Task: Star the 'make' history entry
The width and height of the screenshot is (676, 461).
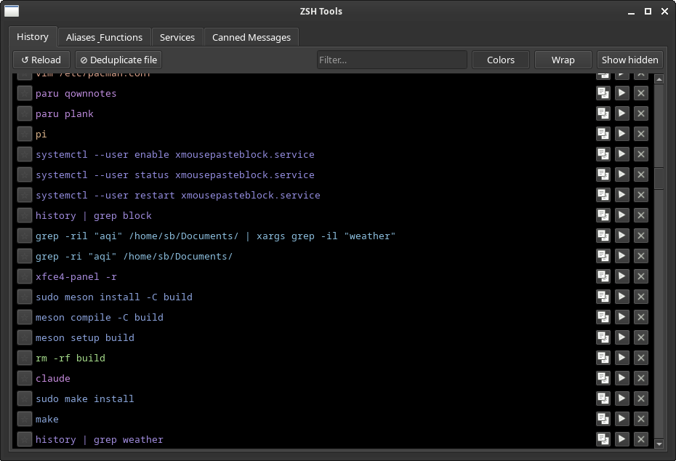Action: pyautogui.click(x=25, y=419)
